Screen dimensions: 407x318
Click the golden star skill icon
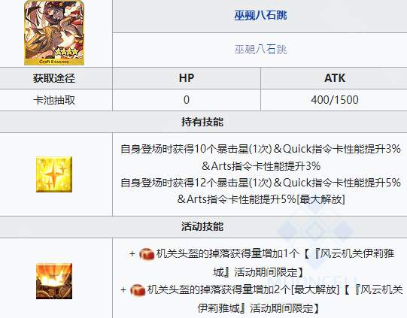54,174
